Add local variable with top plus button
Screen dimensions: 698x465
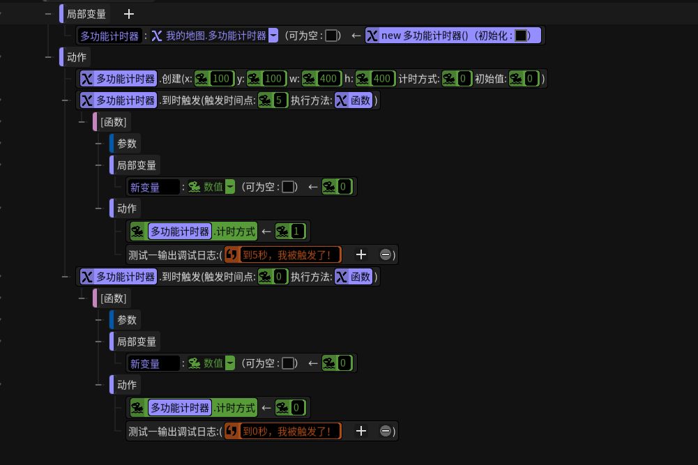128,14
